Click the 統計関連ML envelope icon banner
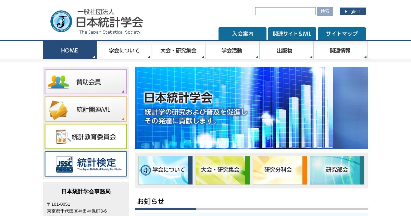The height and width of the screenshot is (216, 411). 86,109
